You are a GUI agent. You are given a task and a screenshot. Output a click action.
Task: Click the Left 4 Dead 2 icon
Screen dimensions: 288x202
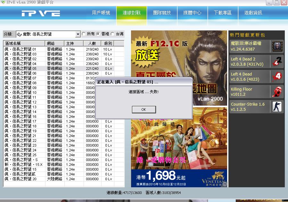click(277, 61)
